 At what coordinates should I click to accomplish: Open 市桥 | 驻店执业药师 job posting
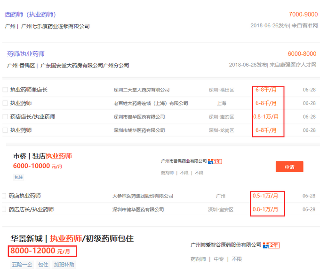tap(42, 156)
